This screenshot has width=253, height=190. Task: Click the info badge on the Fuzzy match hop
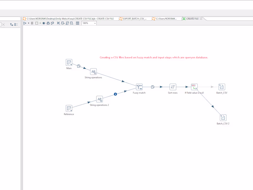click(x=115, y=94)
